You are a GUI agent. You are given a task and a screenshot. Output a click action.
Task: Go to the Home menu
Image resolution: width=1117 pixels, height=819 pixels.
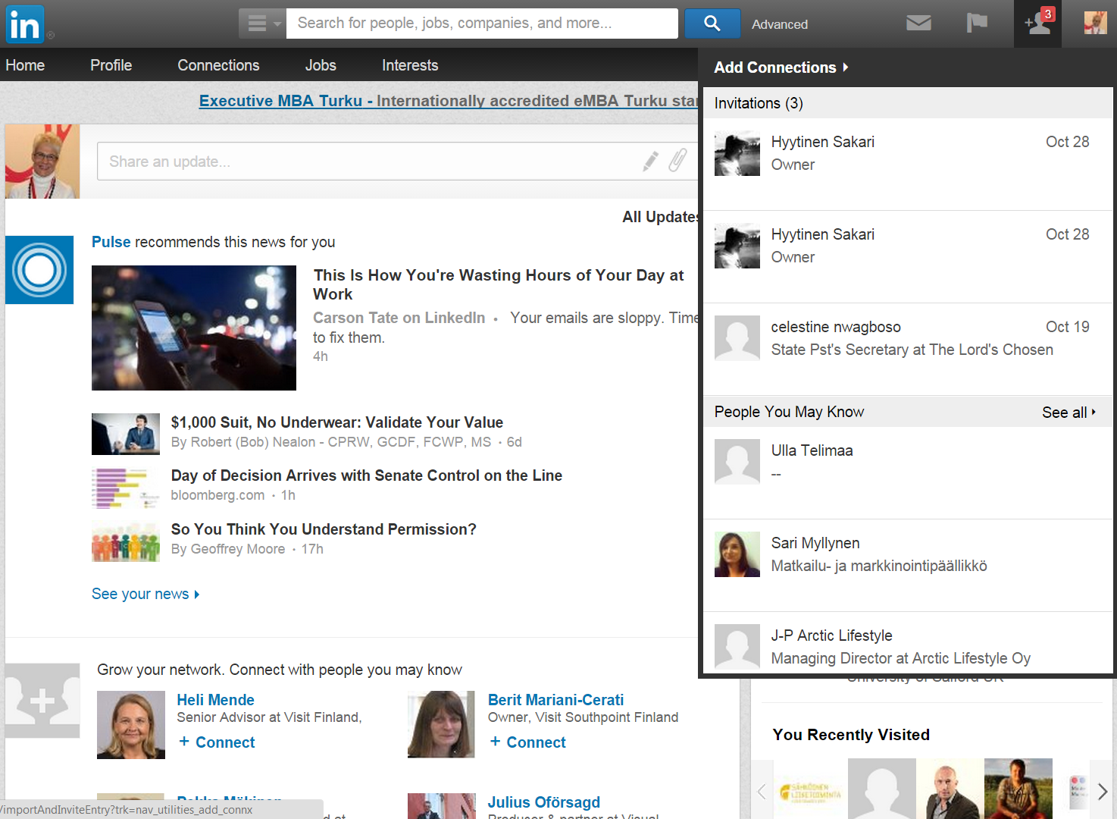25,65
